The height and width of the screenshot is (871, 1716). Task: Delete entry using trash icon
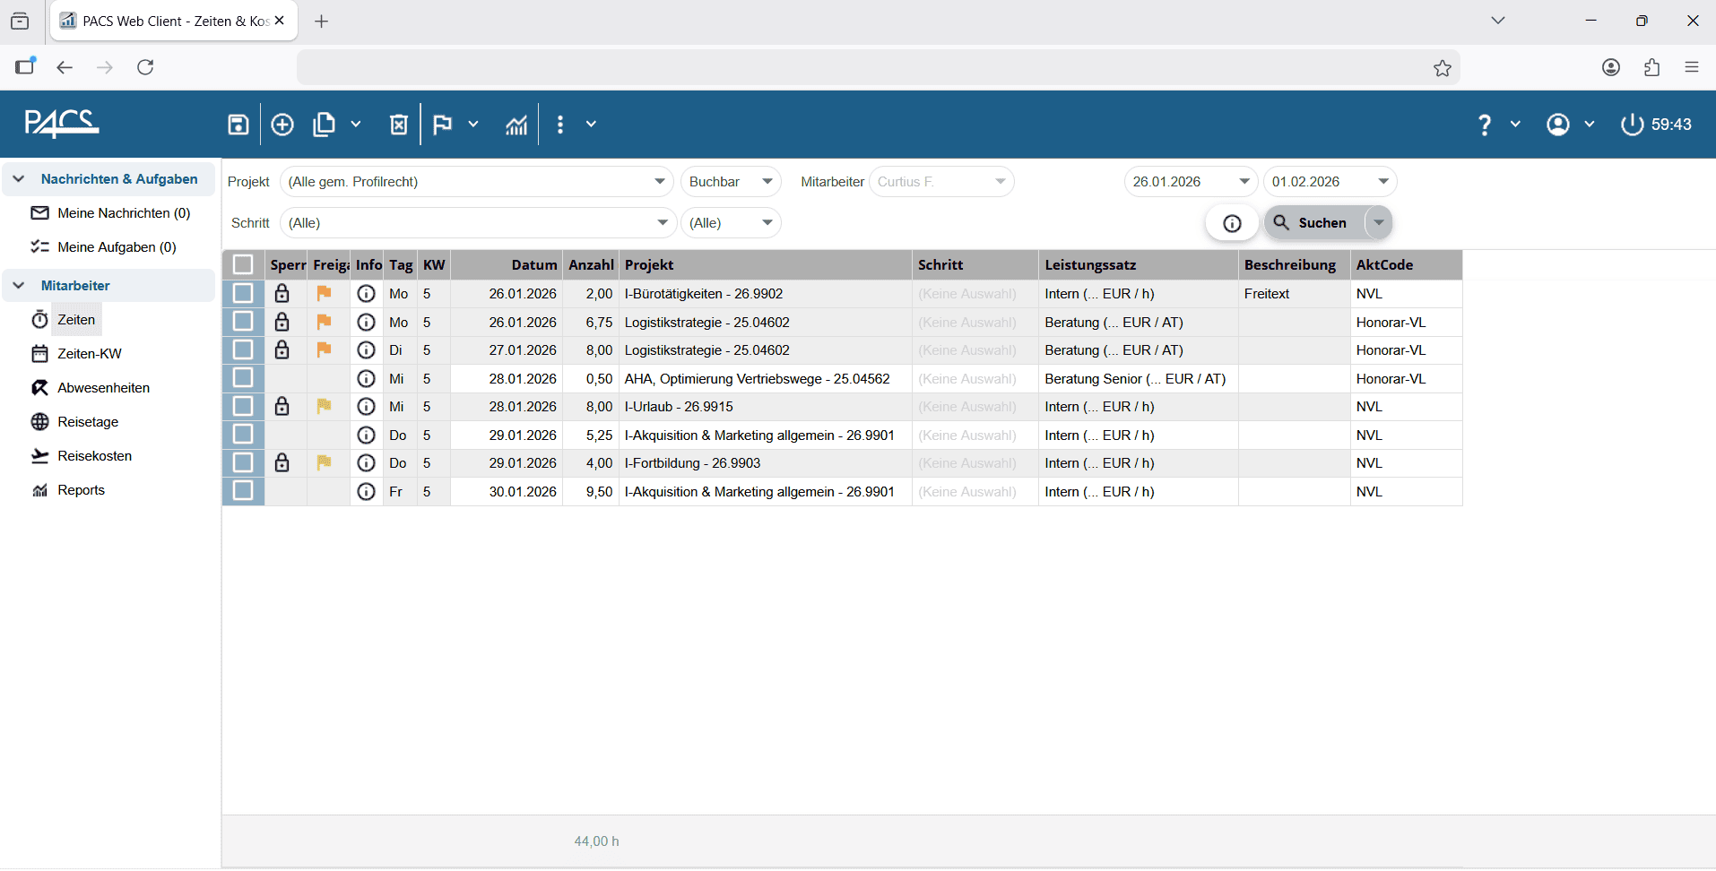(399, 125)
